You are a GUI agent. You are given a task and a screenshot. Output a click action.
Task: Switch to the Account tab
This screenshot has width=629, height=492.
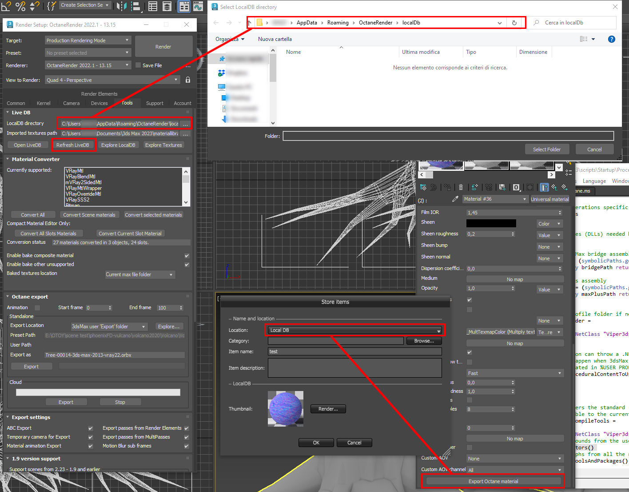tap(183, 103)
